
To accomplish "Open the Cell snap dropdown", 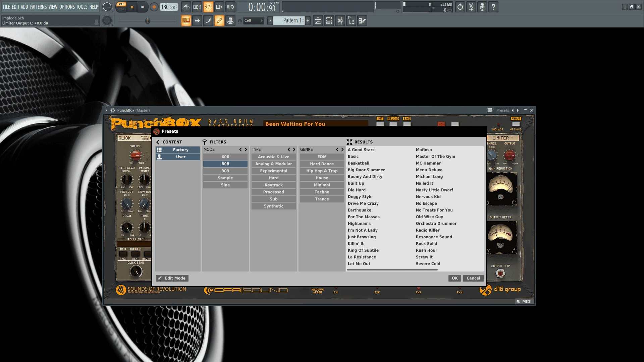I will click(x=254, y=21).
